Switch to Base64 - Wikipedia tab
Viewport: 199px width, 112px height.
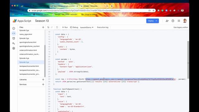point(93,6)
